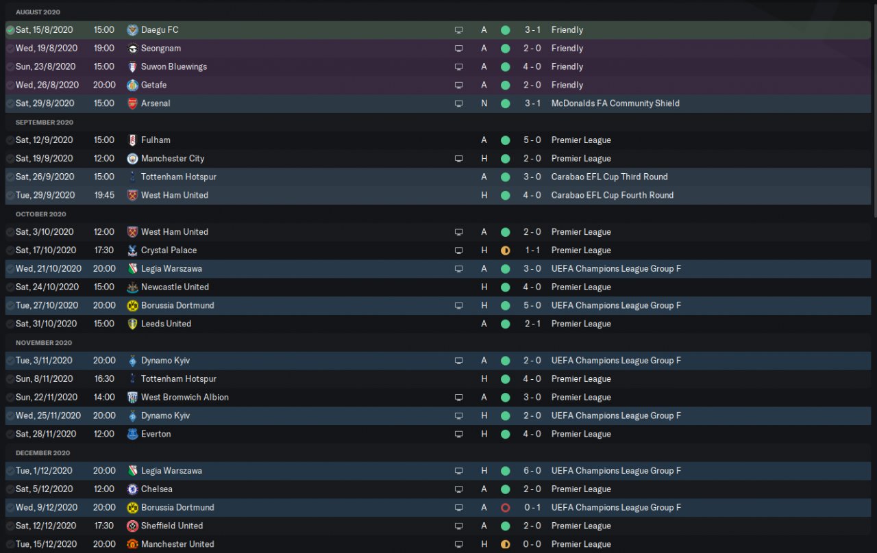877x553 pixels.
Task: Open the Leeds United team name link
Action: coord(166,324)
